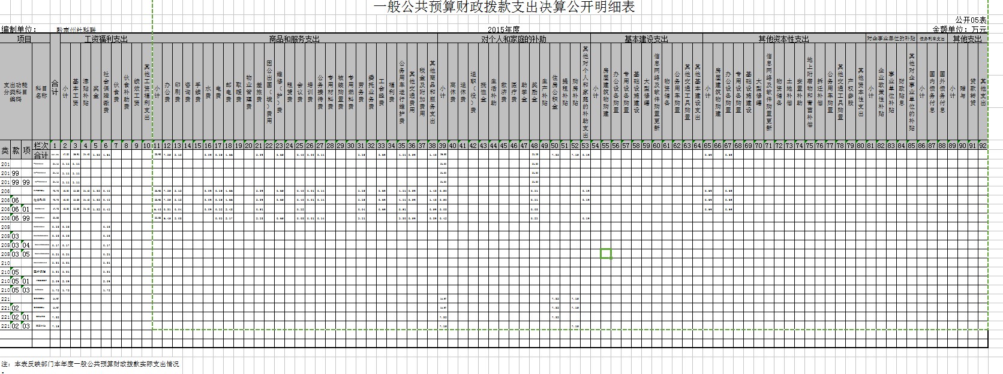Click the column number 92 cell
The height and width of the screenshot is (374, 1003).
(983, 145)
